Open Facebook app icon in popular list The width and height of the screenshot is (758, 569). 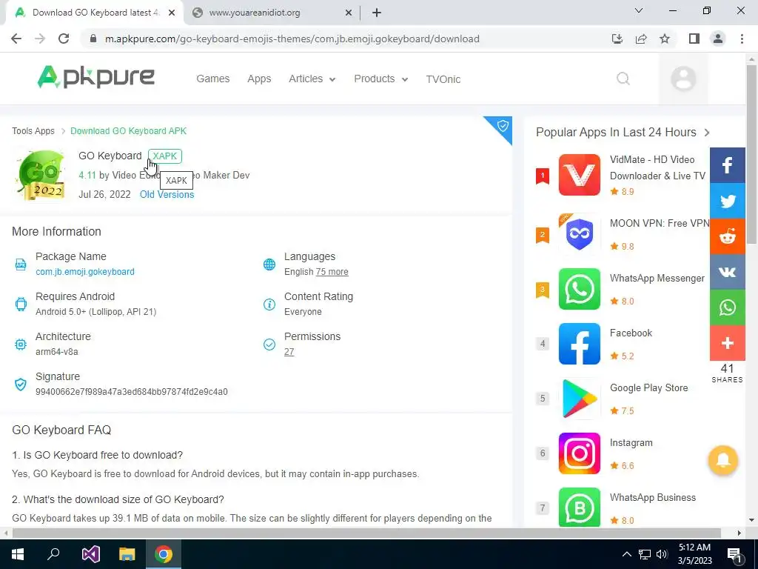pyautogui.click(x=579, y=344)
